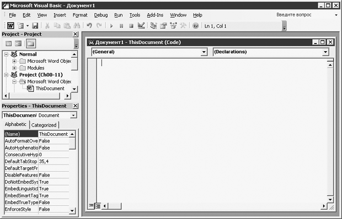Click the EmbedTrueTypeFonts False value
Image resolution: width=342 pixels, height=219 pixels.
pos(54,202)
